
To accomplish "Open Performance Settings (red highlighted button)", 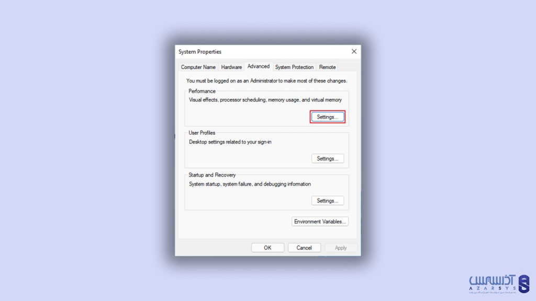I will pos(328,117).
